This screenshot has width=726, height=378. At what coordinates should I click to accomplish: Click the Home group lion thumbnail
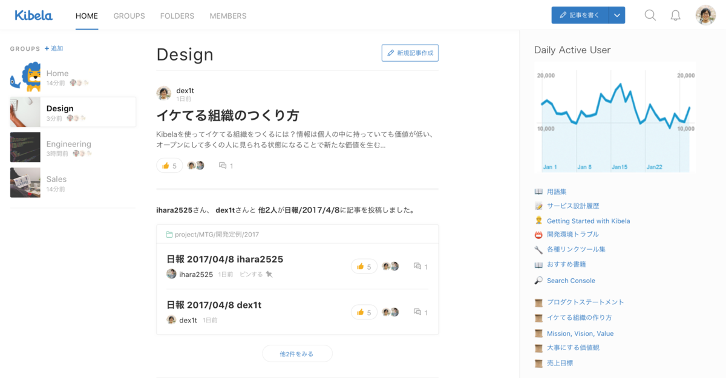[x=25, y=77]
